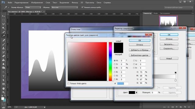Click the add layer mask icon
Viewport: 195px width, 109px height.
click(173, 107)
